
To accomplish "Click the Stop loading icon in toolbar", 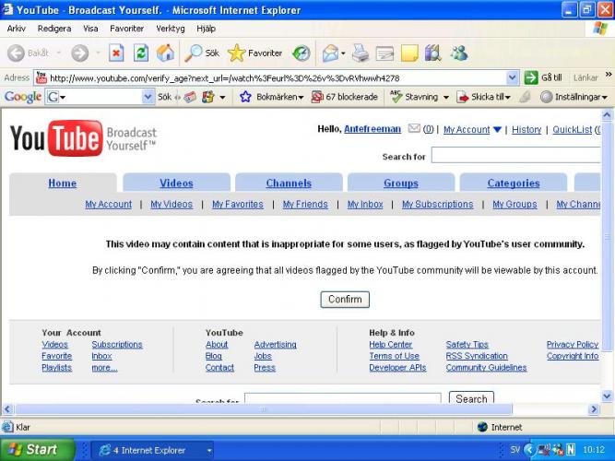I will tap(116, 53).
